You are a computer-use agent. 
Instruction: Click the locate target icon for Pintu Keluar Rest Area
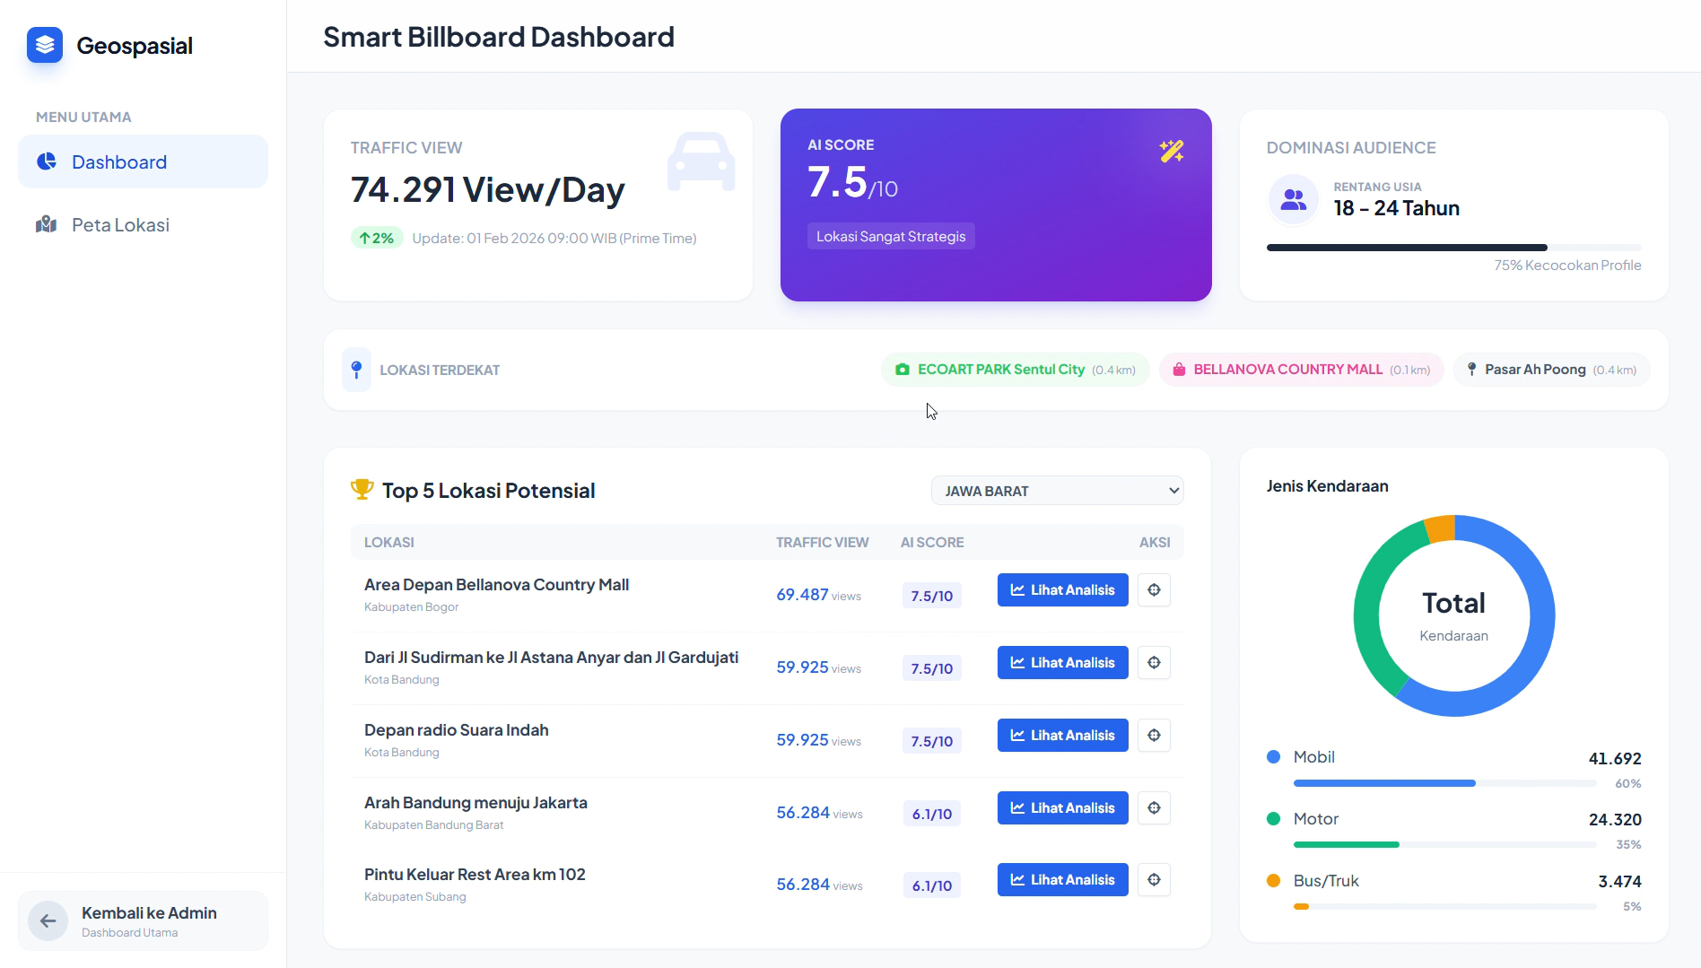click(x=1154, y=880)
